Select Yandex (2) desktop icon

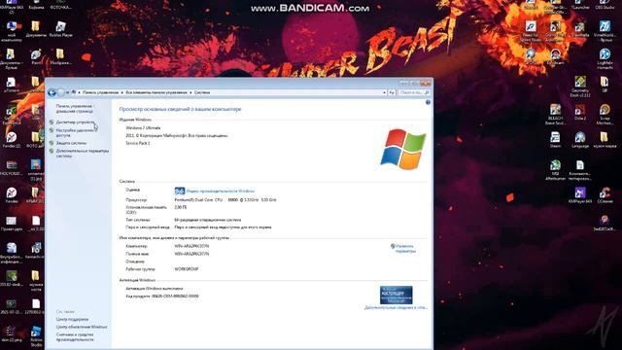12,140
